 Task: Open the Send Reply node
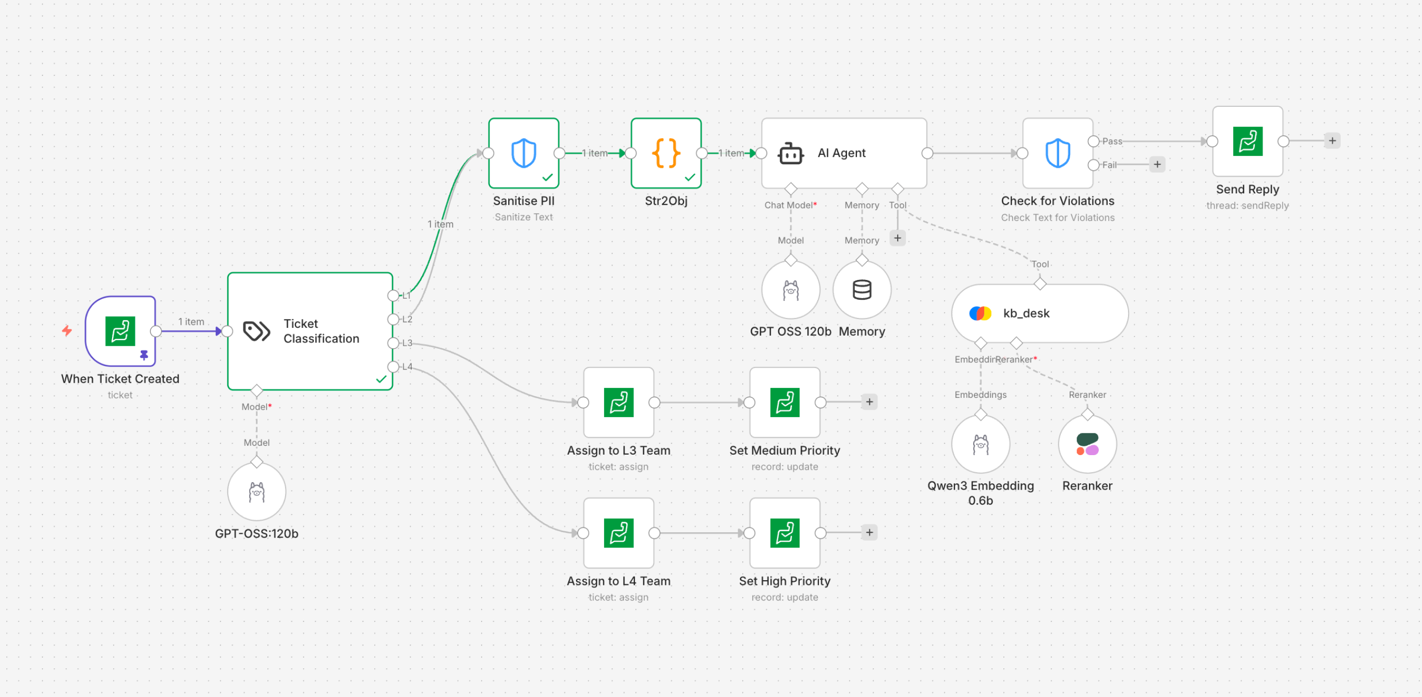pyautogui.click(x=1247, y=142)
